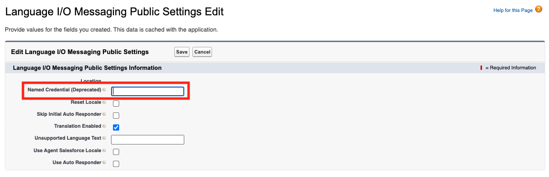Image resolution: width=549 pixels, height=177 pixels.
Task: Open the Help for this Page link
Action: coord(513,11)
